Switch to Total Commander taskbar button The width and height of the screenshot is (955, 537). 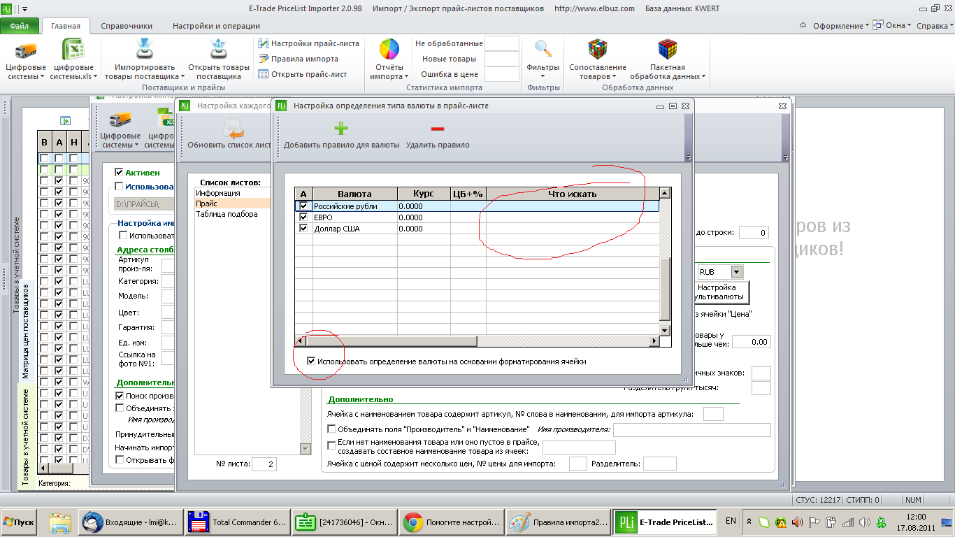coord(238,522)
